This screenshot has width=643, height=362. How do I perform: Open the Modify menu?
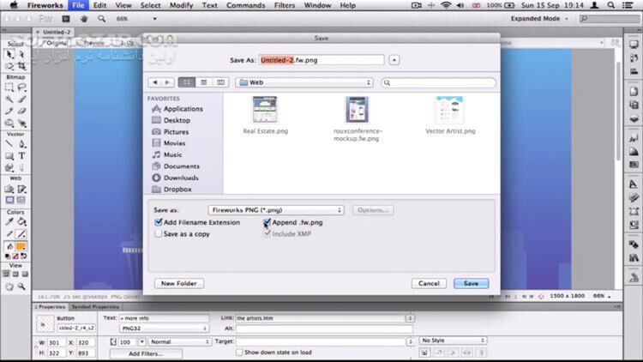[179, 5]
